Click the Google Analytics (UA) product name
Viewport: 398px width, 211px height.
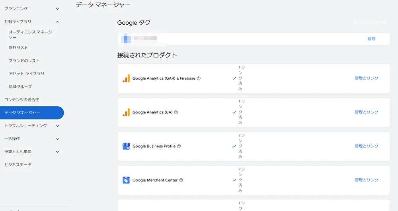tap(152, 112)
